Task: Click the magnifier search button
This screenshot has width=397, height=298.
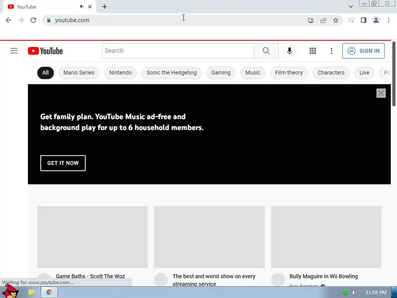Action: click(266, 51)
